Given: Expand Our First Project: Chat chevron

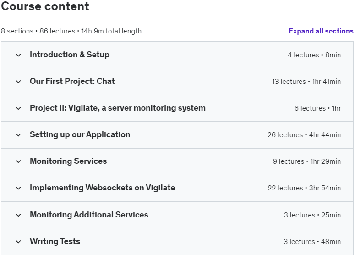Looking at the screenshot, I should [18, 82].
